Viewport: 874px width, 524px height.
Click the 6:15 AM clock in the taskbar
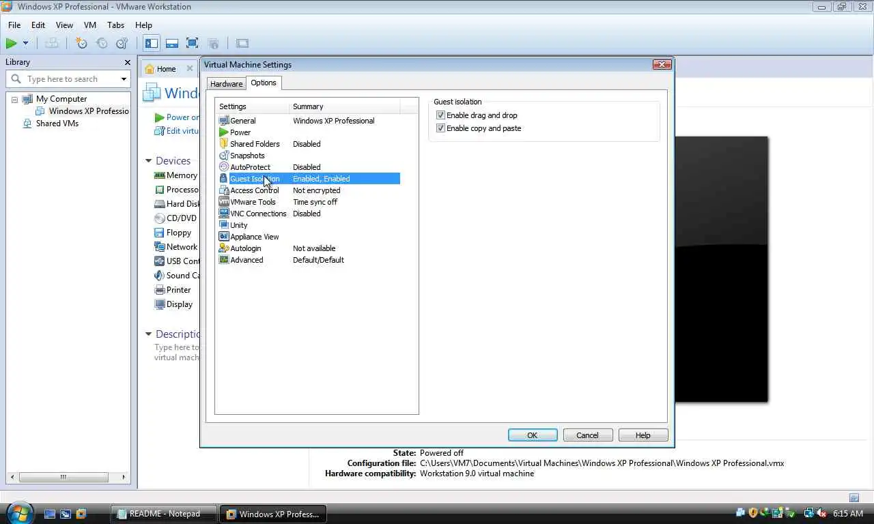[x=848, y=514]
